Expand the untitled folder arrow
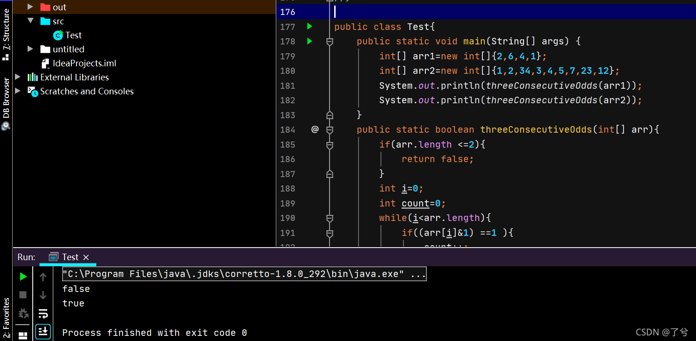Viewport: 696px width, 341px height. pos(30,49)
